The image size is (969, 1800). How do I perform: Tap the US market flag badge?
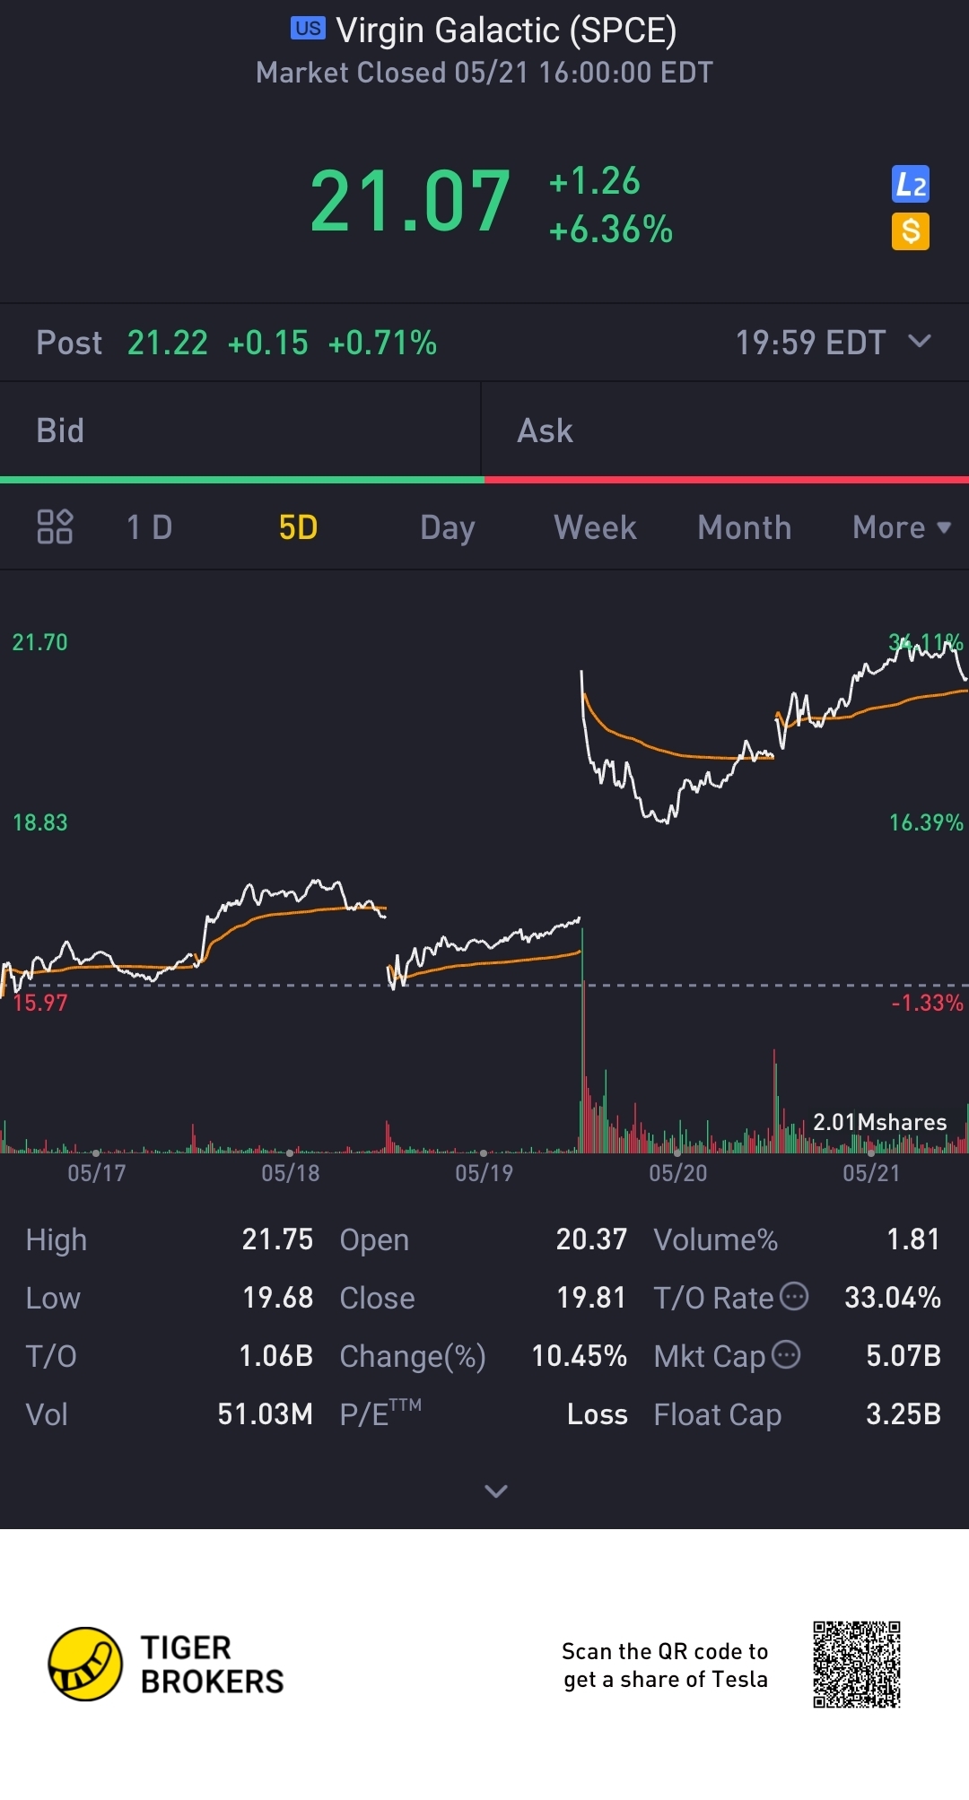[308, 29]
